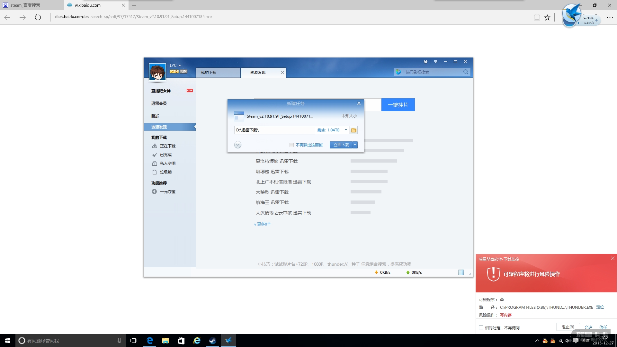The image size is (617, 347).
Task: Open the Completed (已完成) downloads list
Action: point(165,155)
